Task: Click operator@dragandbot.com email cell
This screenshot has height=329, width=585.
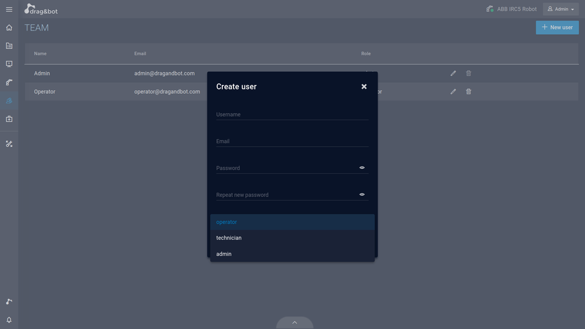Action: [167, 92]
